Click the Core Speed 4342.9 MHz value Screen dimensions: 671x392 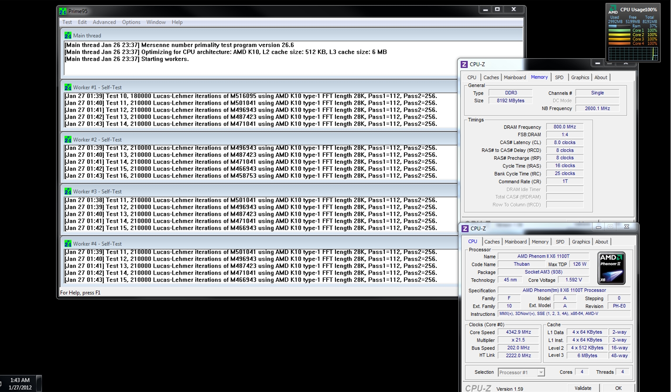coord(518,332)
